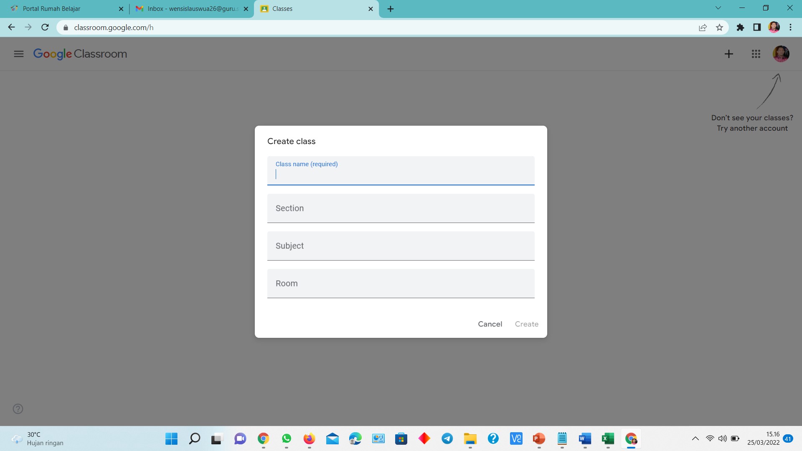Click the help question mark icon
Viewport: 802px width, 451px height.
(x=18, y=409)
